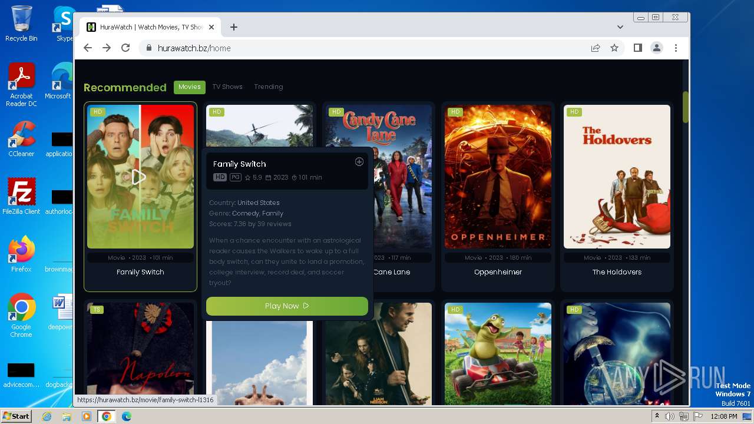The width and height of the screenshot is (754, 424).
Task: Click the Country: United States text
Action: pyautogui.click(x=244, y=203)
